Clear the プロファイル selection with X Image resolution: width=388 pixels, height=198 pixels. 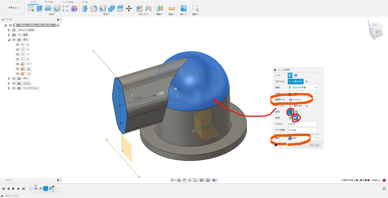tap(307, 82)
